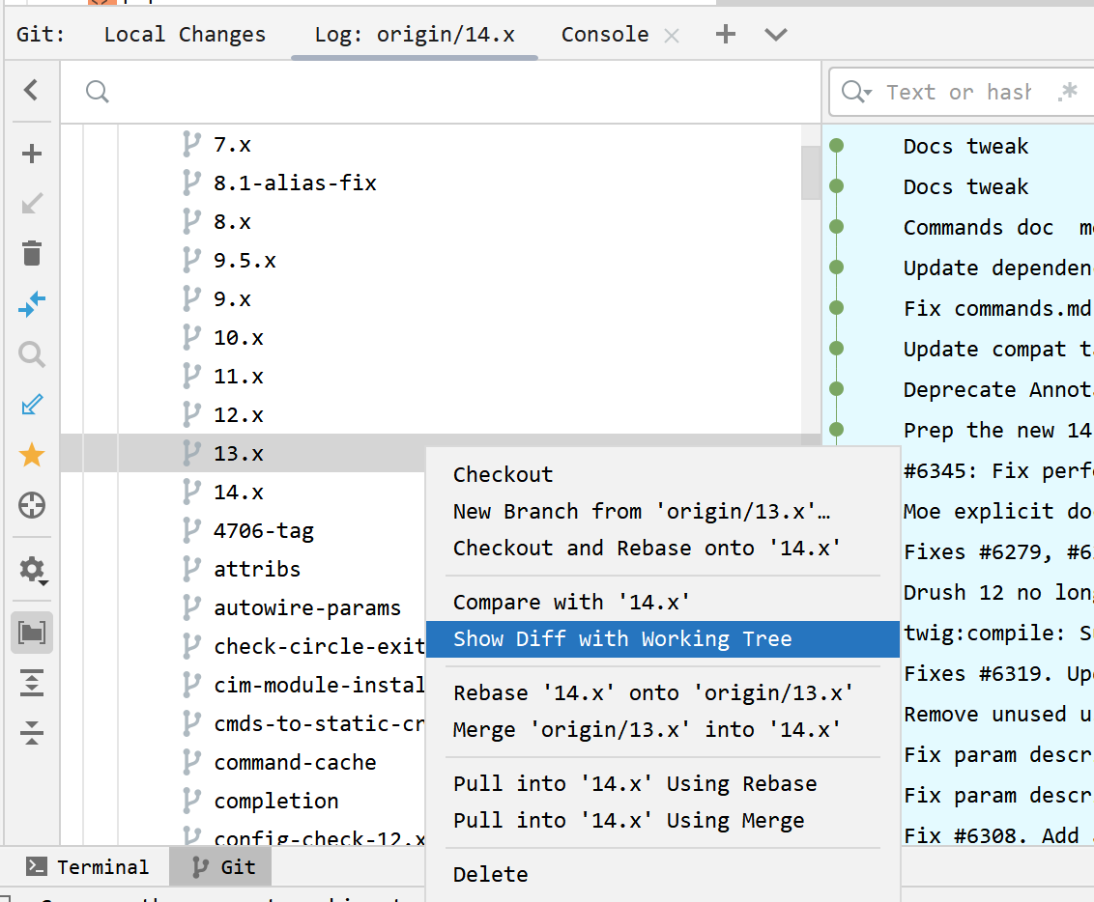Screen dimensions: 1094x902
Task: Click the Text or hash search field
Action: coord(958,92)
